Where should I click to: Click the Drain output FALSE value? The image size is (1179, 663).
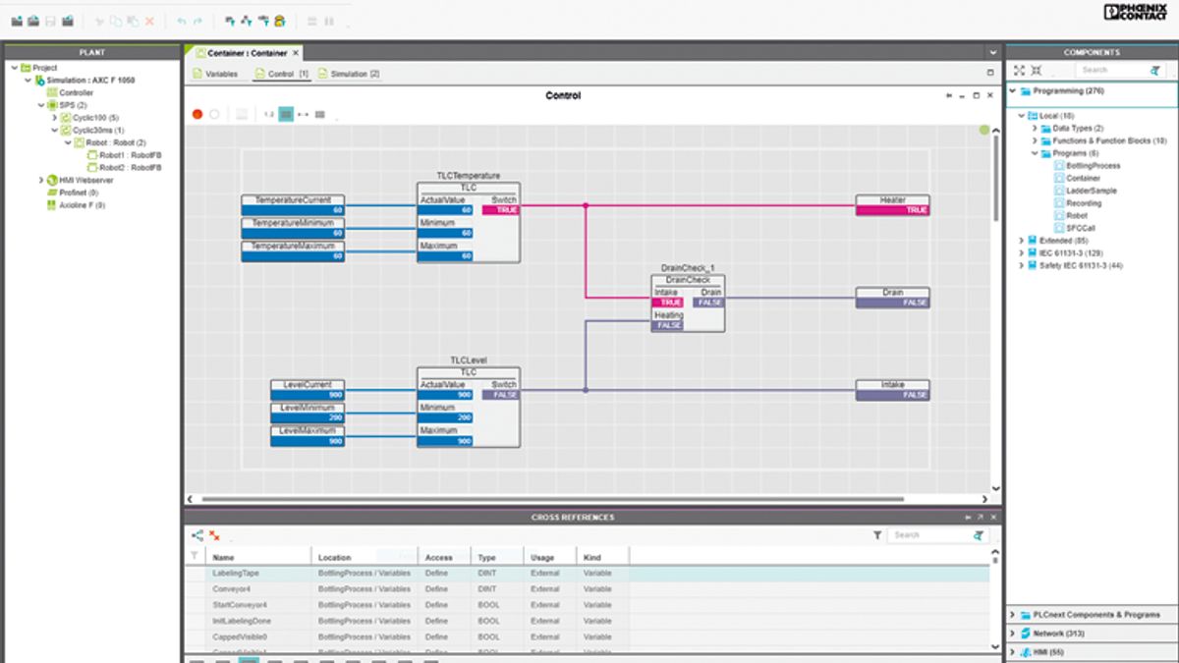click(710, 303)
